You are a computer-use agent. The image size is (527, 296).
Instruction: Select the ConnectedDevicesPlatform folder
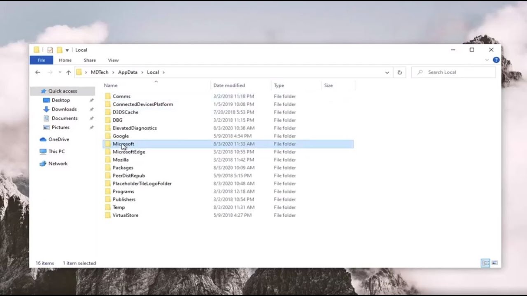click(143, 104)
